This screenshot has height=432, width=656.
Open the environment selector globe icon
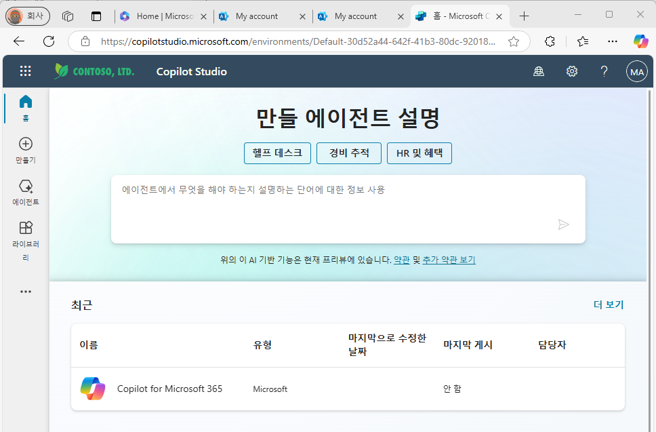point(539,72)
